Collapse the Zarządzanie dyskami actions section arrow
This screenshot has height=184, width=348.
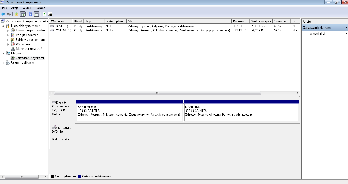(x=346, y=28)
